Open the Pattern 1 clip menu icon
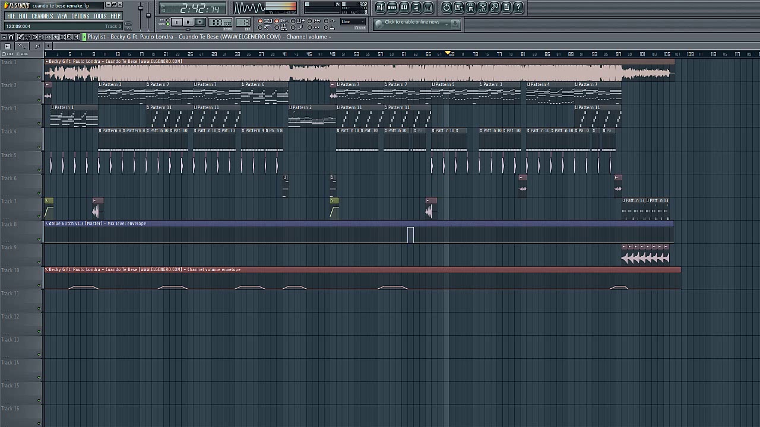The width and height of the screenshot is (760, 427). point(53,107)
